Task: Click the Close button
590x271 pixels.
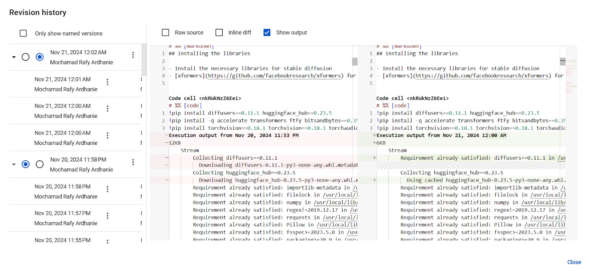Action: [574, 262]
